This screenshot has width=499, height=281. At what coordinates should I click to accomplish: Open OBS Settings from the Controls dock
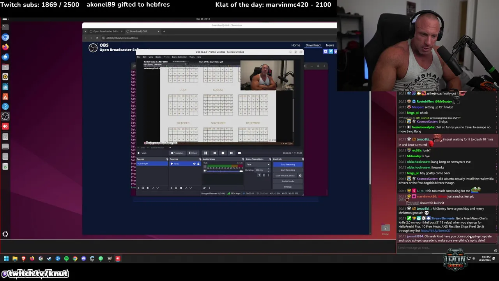[x=288, y=187]
